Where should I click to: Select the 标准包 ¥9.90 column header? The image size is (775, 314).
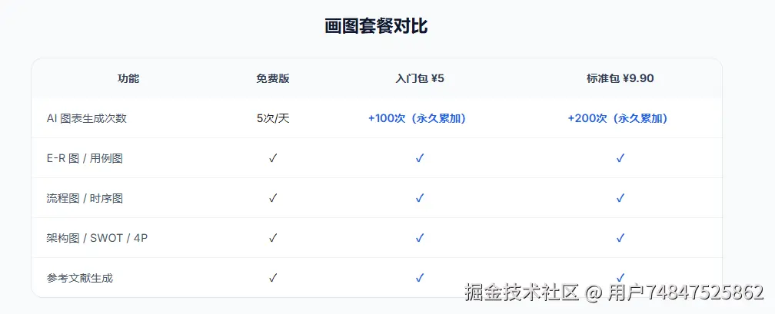click(620, 78)
